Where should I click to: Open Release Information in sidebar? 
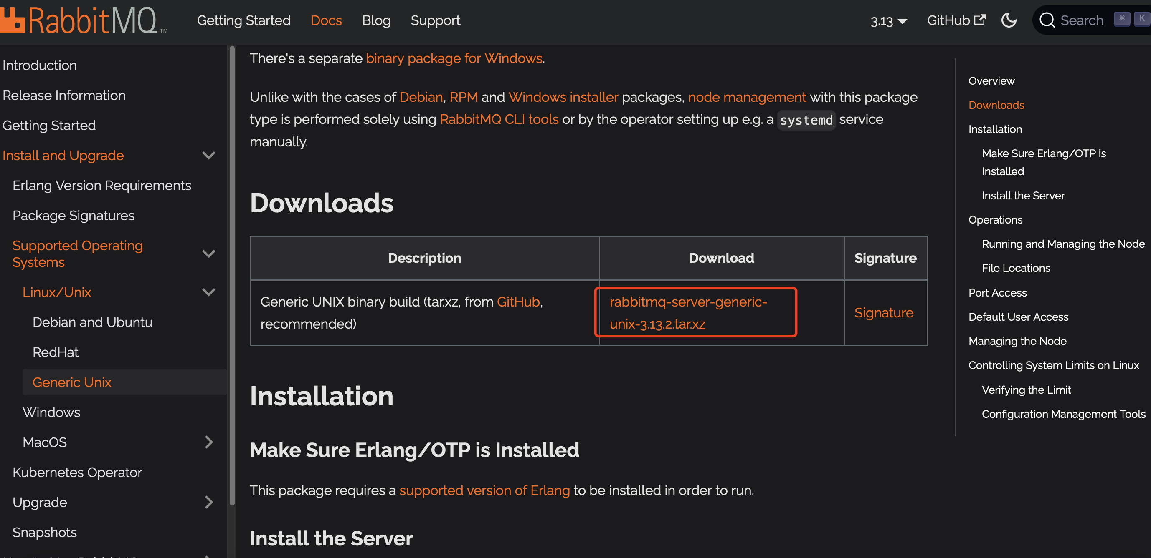point(64,96)
